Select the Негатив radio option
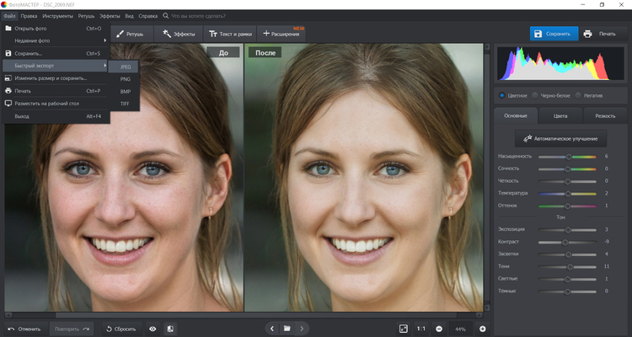 (579, 95)
